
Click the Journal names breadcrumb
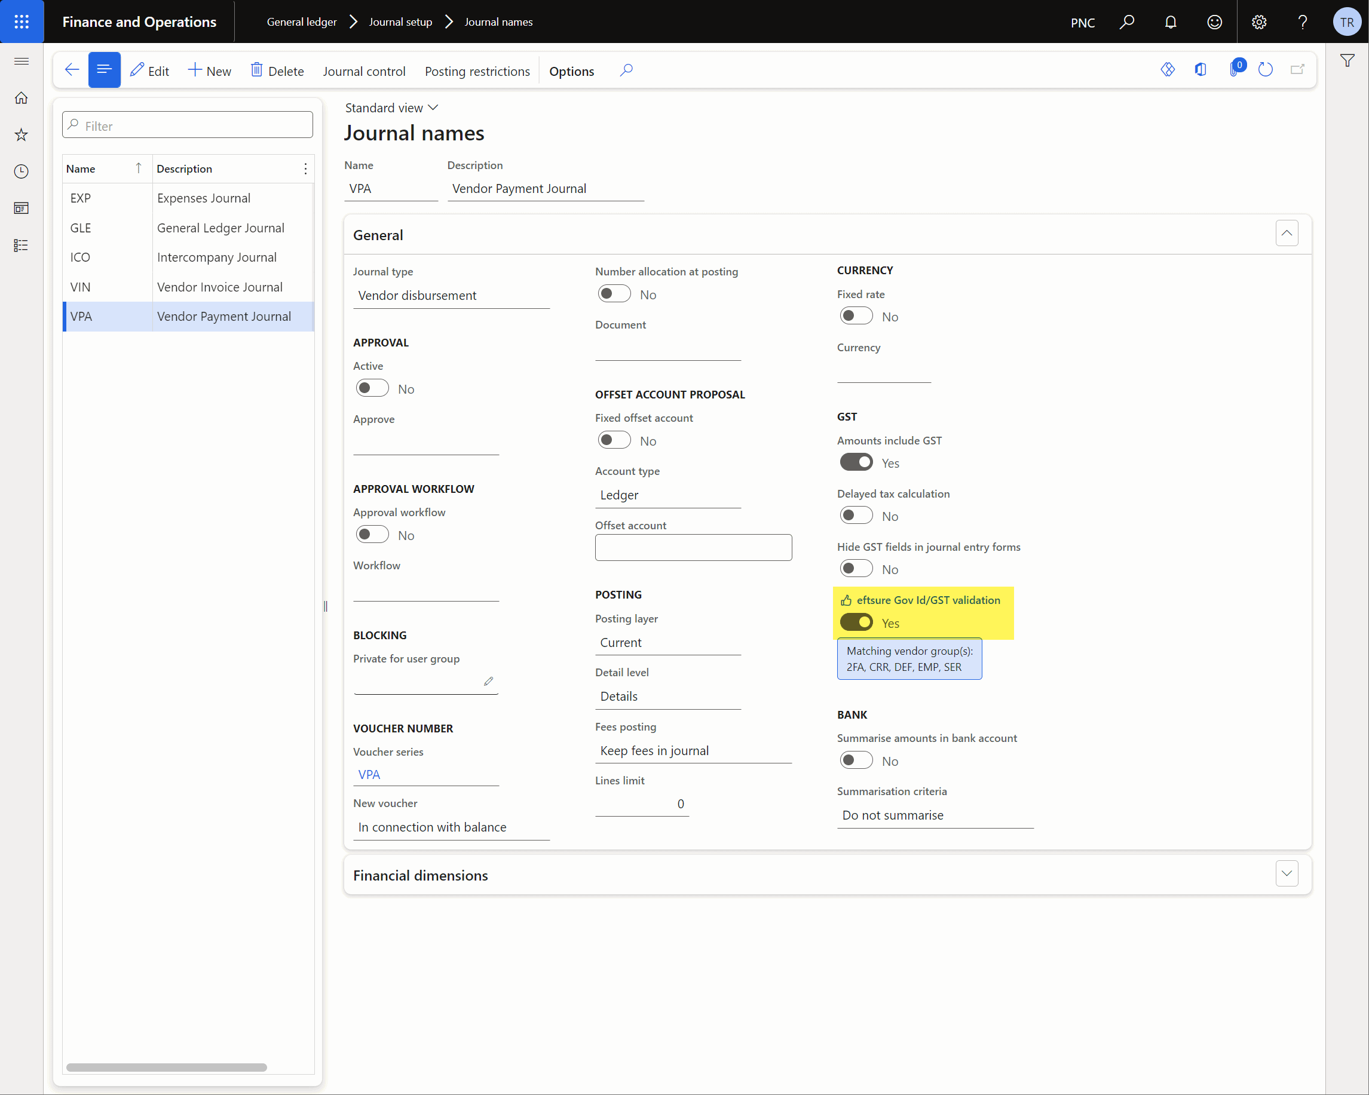(498, 22)
